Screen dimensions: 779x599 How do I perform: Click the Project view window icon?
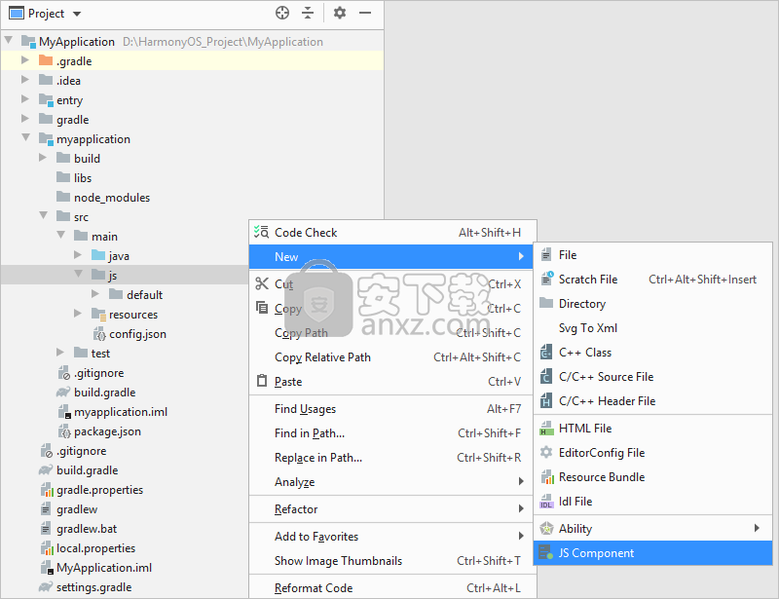pos(17,13)
